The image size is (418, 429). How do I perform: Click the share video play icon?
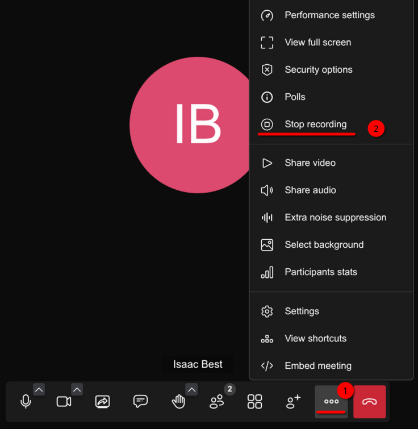(267, 163)
